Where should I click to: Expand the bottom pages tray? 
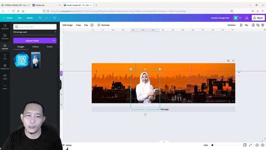coord(164,142)
